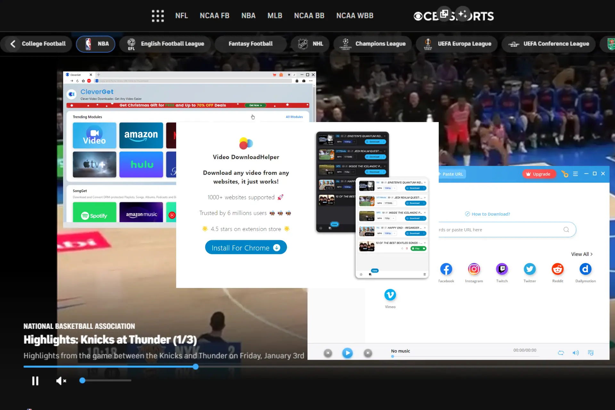Click Get Now on the Christmas banner
This screenshot has width=615, height=410.
(x=255, y=105)
